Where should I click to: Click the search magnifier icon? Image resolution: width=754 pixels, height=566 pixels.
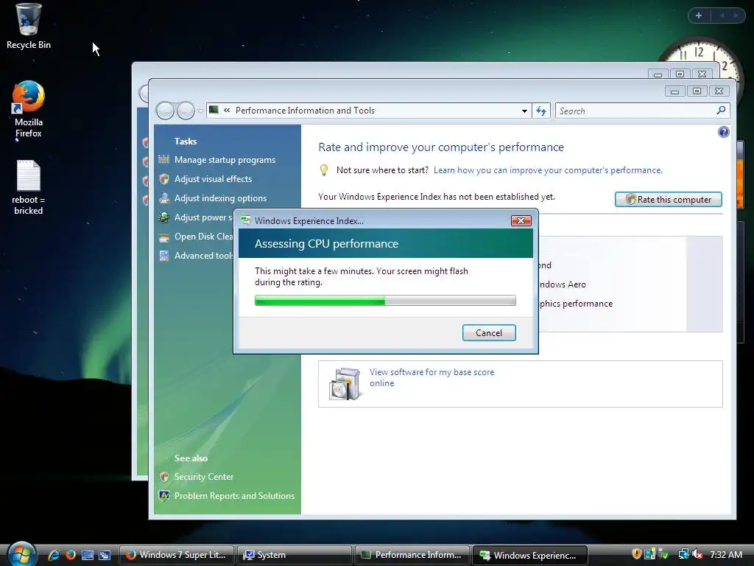(721, 111)
